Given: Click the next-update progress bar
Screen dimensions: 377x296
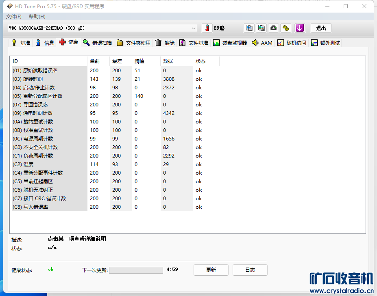Looking at the screenshot, I should [x=136, y=270].
